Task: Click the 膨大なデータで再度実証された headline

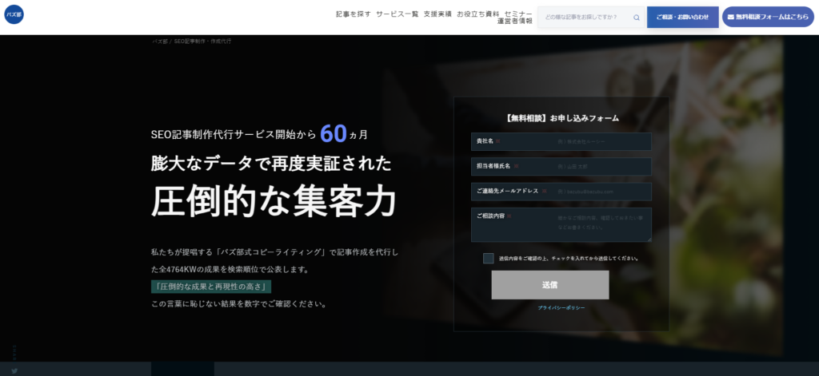Action: click(271, 163)
